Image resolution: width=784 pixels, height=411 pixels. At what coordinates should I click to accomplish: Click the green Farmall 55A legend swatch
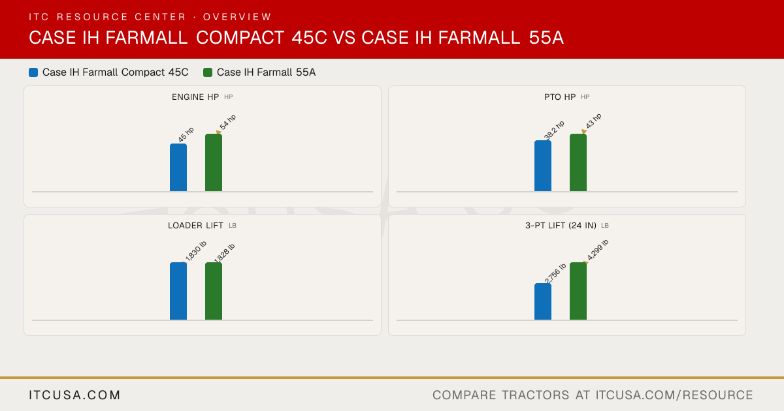208,72
